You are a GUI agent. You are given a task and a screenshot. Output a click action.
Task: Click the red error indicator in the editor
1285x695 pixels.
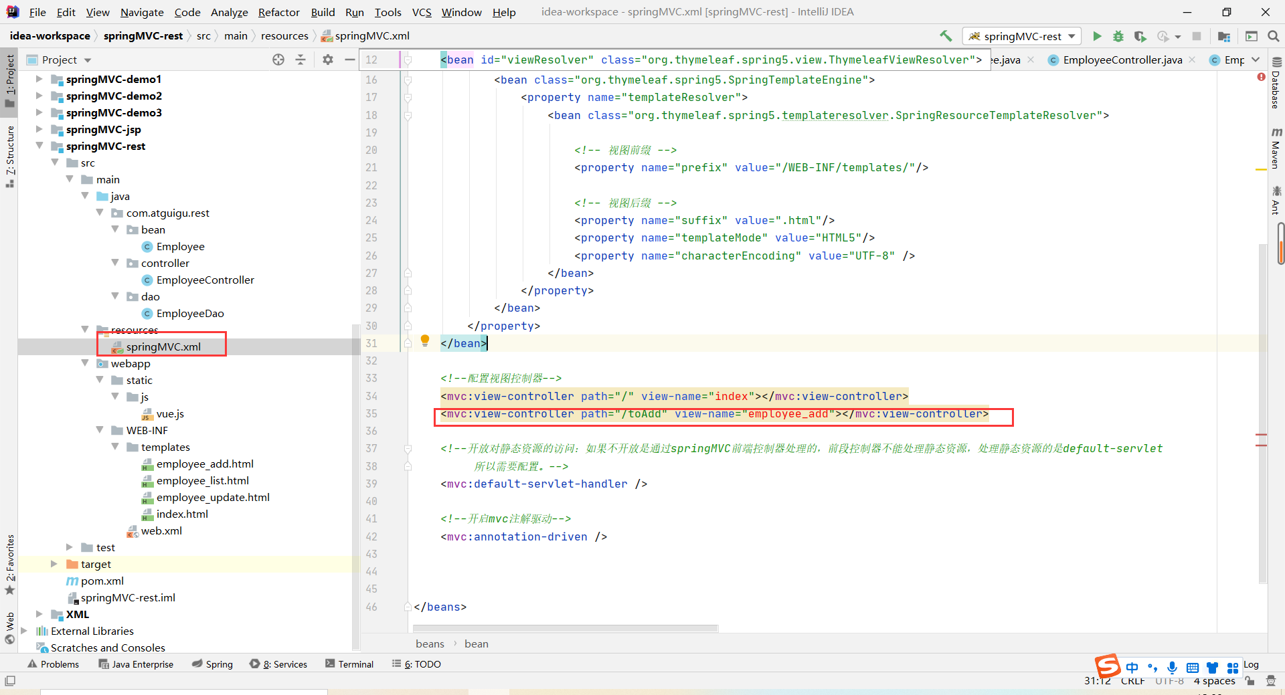click(1261, 77)
